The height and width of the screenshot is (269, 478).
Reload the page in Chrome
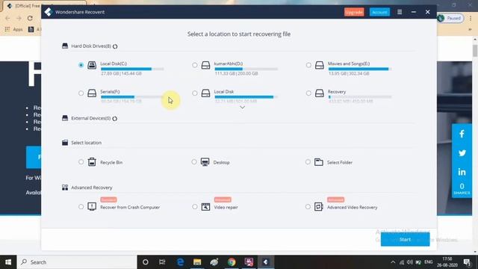pyautogui.click(x=30, y=18)
